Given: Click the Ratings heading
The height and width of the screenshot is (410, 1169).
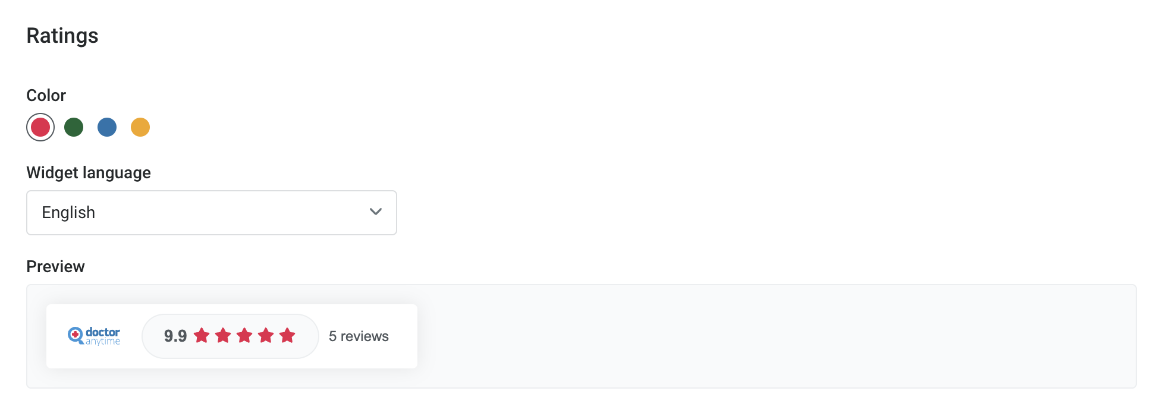Looking at the screenshot, I should (x=62, y=36).
